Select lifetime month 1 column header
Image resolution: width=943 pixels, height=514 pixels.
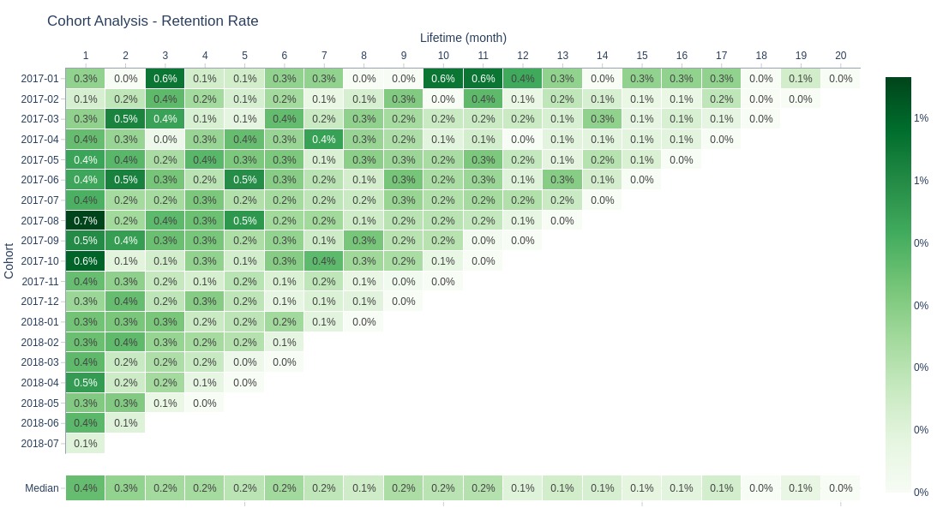coord(86,56)
